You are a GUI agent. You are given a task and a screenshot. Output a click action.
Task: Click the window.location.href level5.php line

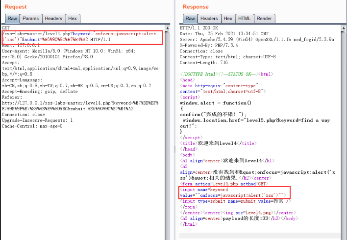(x=255, y=123)
